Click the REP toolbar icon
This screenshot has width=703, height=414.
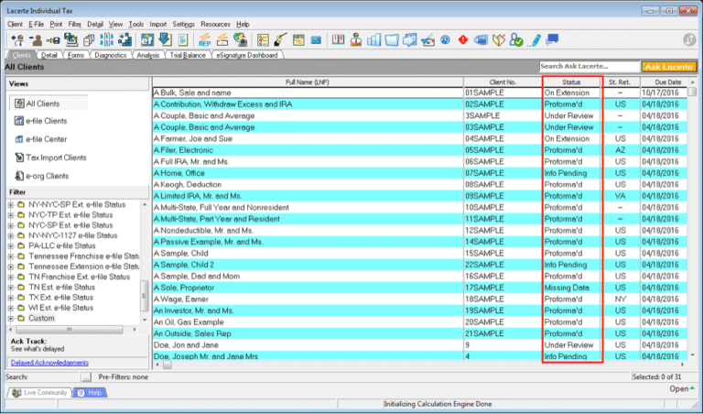pyautogui.click(x=205, y=39)
